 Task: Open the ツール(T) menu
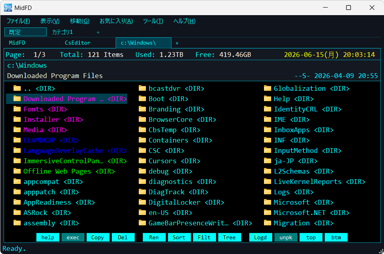coord(153,21)
